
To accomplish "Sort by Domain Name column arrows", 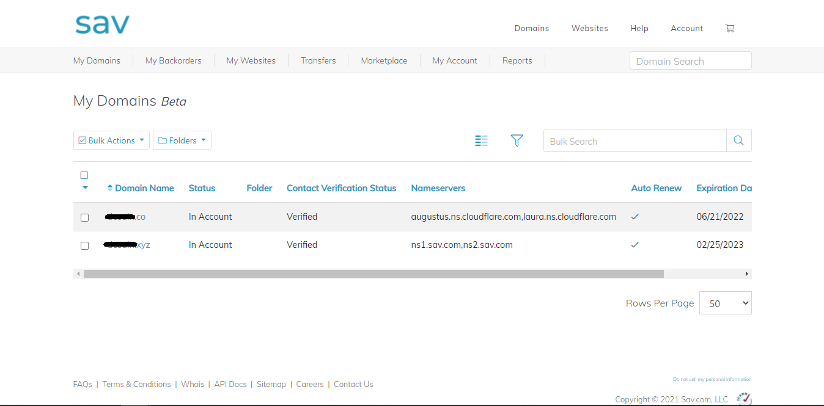I will (110, 188).
